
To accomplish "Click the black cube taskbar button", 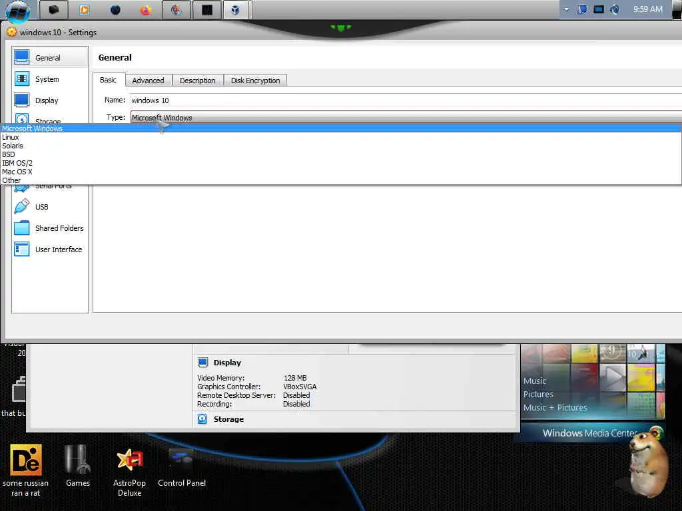I will point(53,10).
